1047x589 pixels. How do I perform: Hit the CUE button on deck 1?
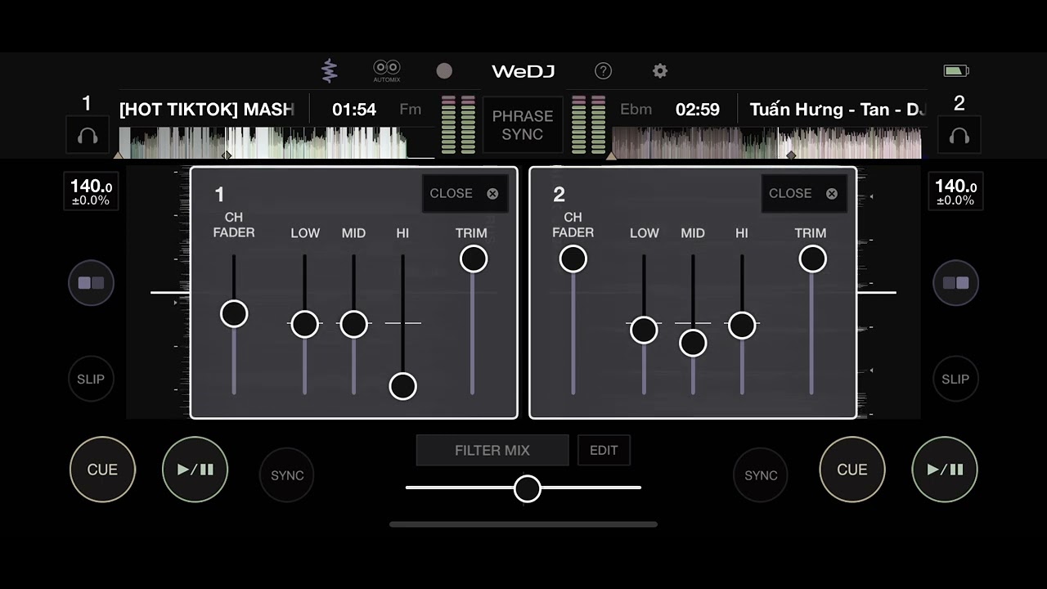tap(102, 470)
